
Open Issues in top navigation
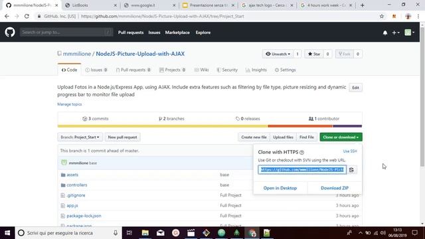154,33
